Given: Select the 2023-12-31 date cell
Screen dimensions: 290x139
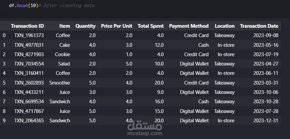Looking at the screenshot, I should point(266,121).
